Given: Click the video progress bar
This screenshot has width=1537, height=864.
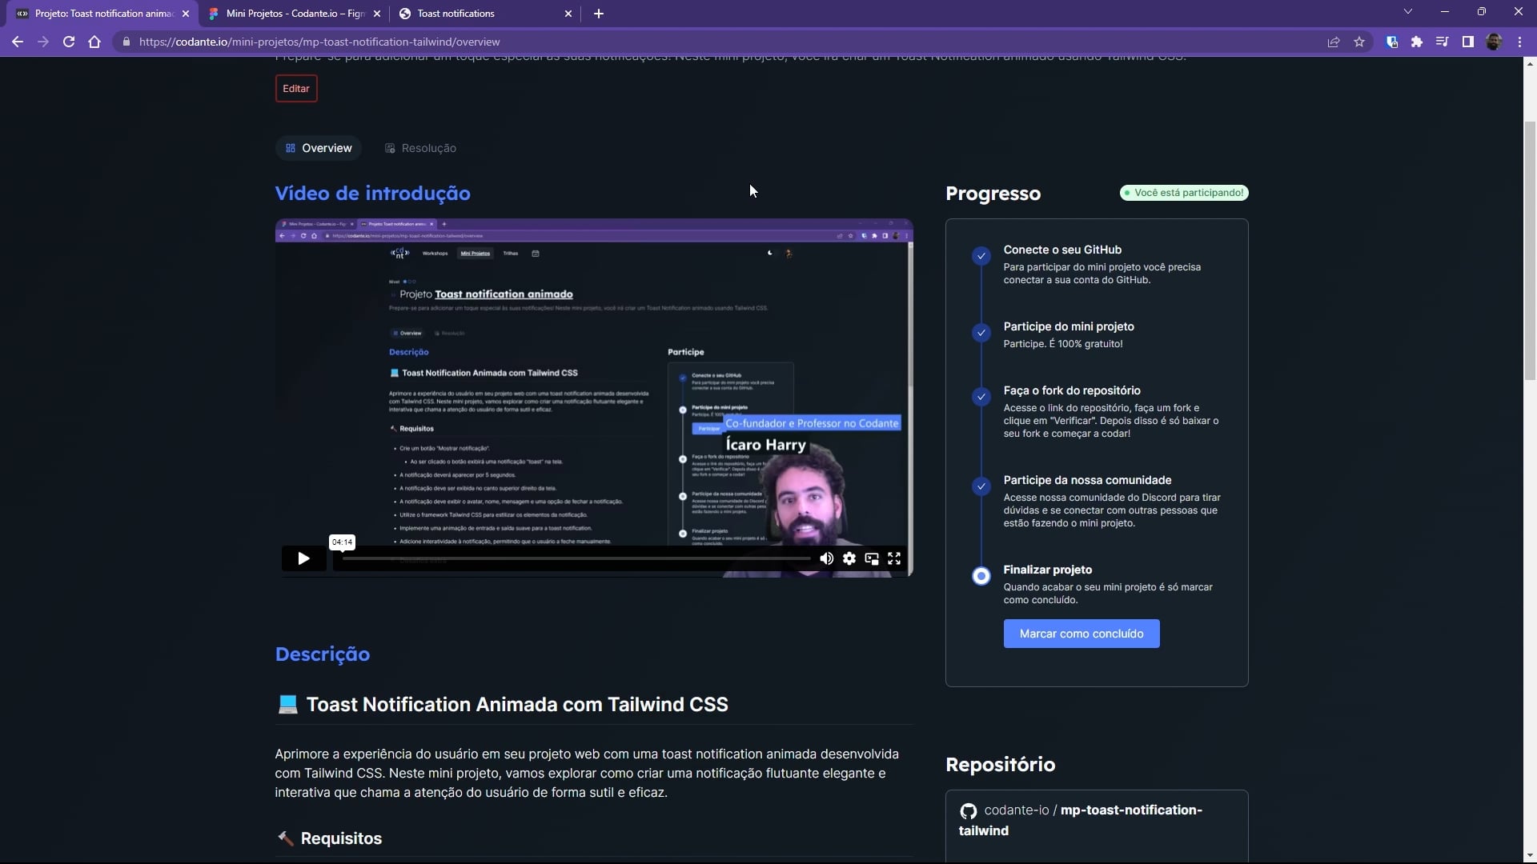Looking at the screenshot, I should [x=576, y=558].
